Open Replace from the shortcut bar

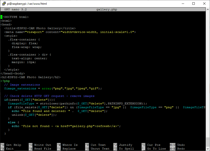(69, 148)
